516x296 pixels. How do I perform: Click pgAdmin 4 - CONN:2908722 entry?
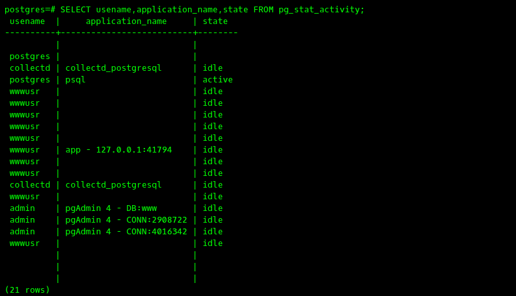pos(126,220)
